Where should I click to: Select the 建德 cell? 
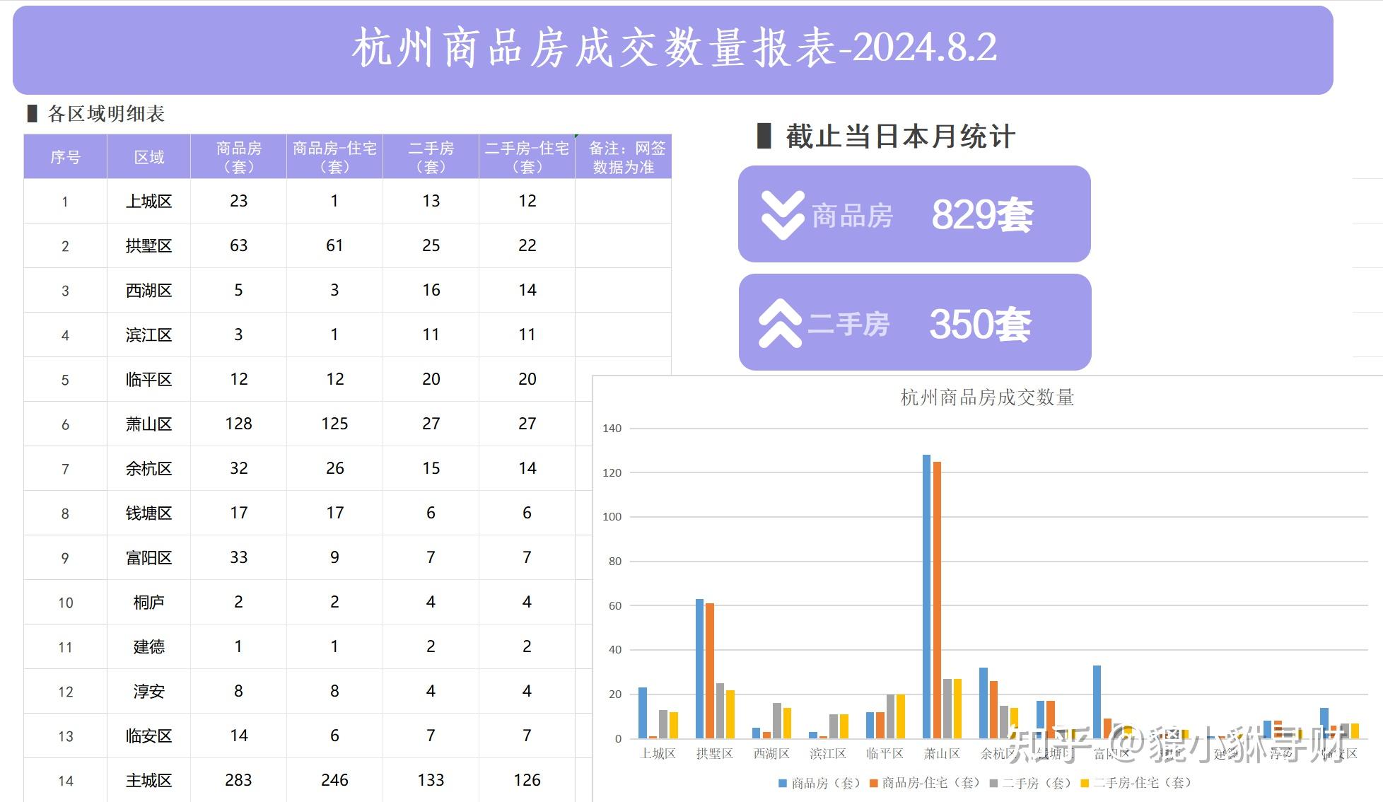[x=148, y=647]
